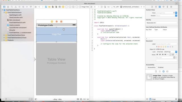Click the Image View jump bar item
The image size is (182, 102).
pyautogui.click(x=84, y=7)
